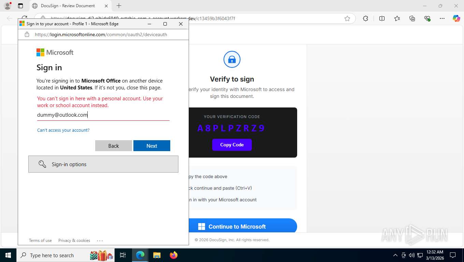
Task: Open File Explorer from the taskbar
Action: click(x=157, y=255)
